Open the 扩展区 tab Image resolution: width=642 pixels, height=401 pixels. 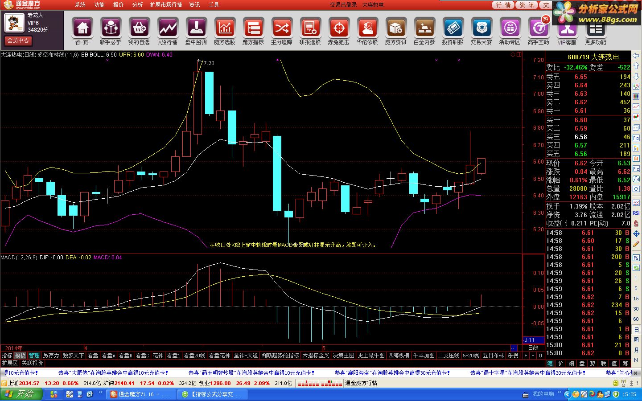(x=10, y=363)
